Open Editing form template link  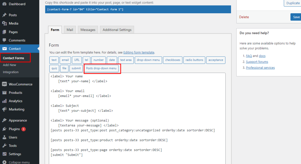pyautogui.click(x=139, y=52)
